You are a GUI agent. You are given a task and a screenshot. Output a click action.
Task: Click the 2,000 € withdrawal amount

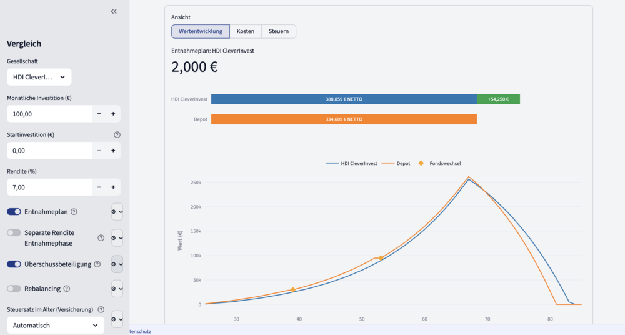pyautogui.click(x=194, y=67)
